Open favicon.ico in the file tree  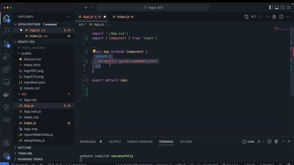[44, 59]
